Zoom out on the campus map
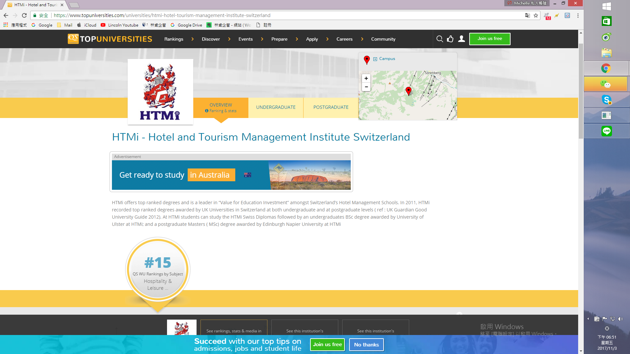Viewport: 630px width, 354px height. coord(366,87)
